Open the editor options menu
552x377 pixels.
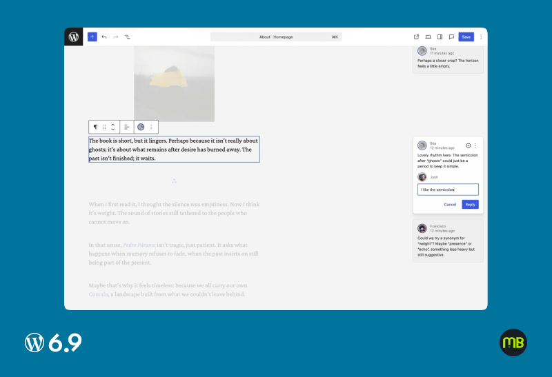(481, 37)
